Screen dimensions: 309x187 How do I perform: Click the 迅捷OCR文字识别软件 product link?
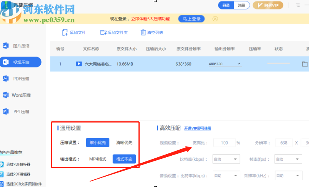[24, 184]
